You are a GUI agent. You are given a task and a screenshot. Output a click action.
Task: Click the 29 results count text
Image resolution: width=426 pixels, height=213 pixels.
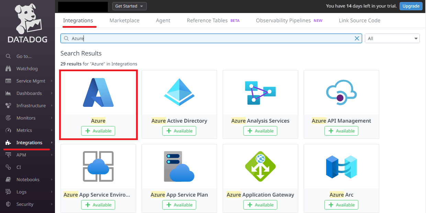71,64
